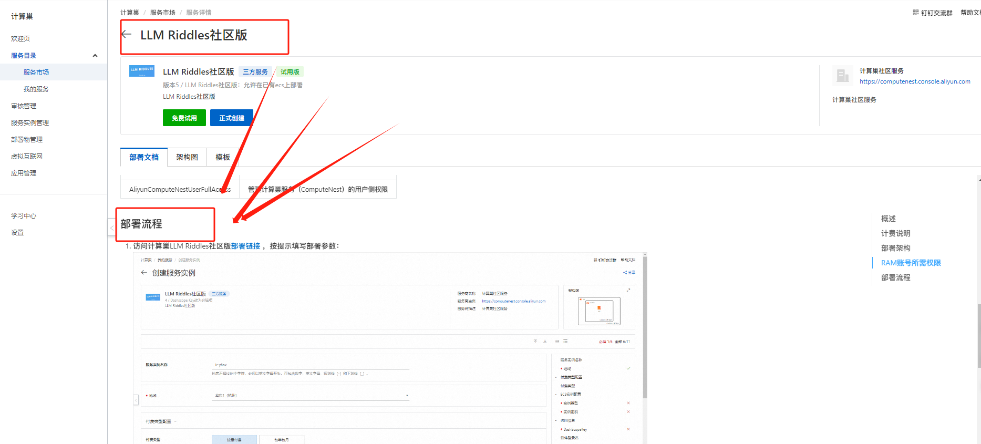Click the 计算巢社区服务 provider building icon
The height and width of the screenshot is (444, 981).
pos(843,76)
